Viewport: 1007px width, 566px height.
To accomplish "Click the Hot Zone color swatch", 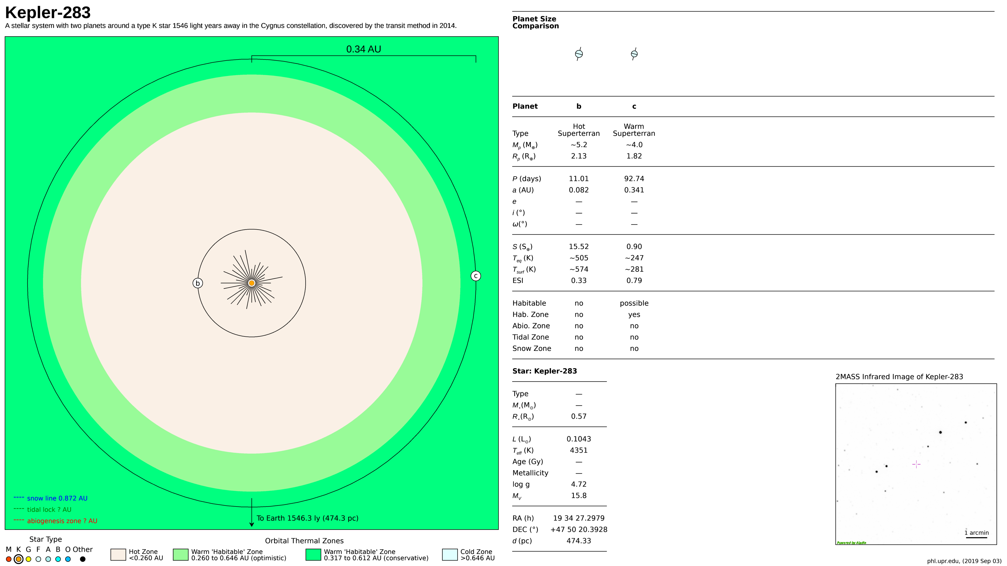I will click(118, 555).
